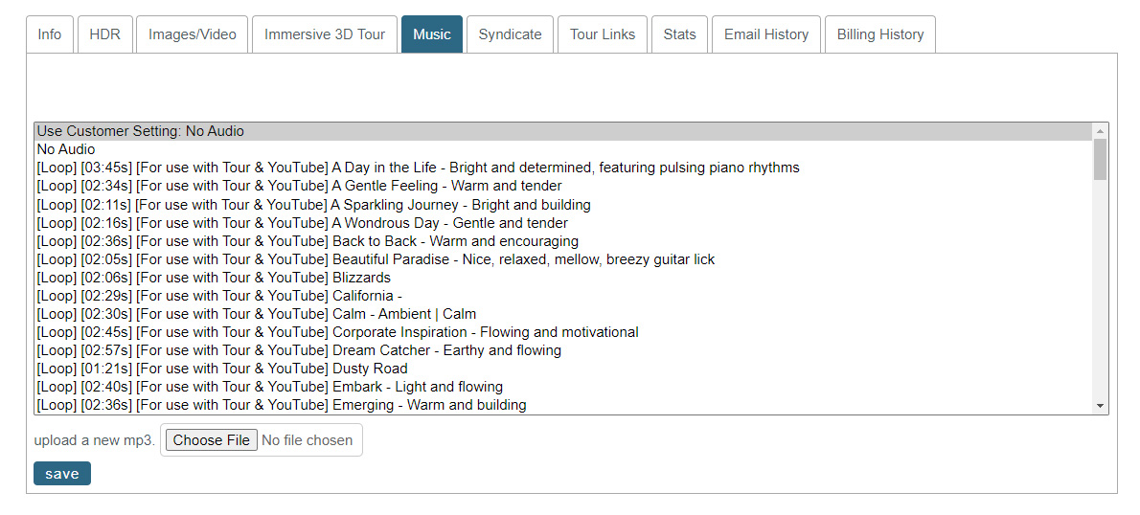View the Stats tab
Viewport: 1140px width, 515px height.
679,34
